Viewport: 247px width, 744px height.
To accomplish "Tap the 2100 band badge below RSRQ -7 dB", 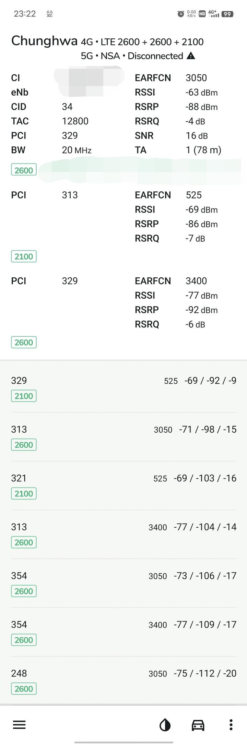I will [24, 256].
